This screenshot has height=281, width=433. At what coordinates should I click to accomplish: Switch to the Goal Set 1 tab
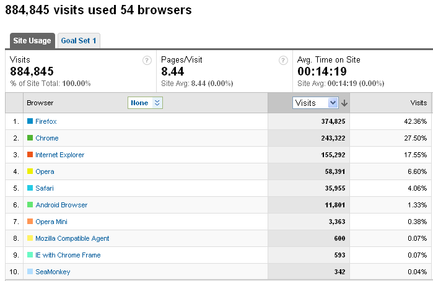(79, 41)
